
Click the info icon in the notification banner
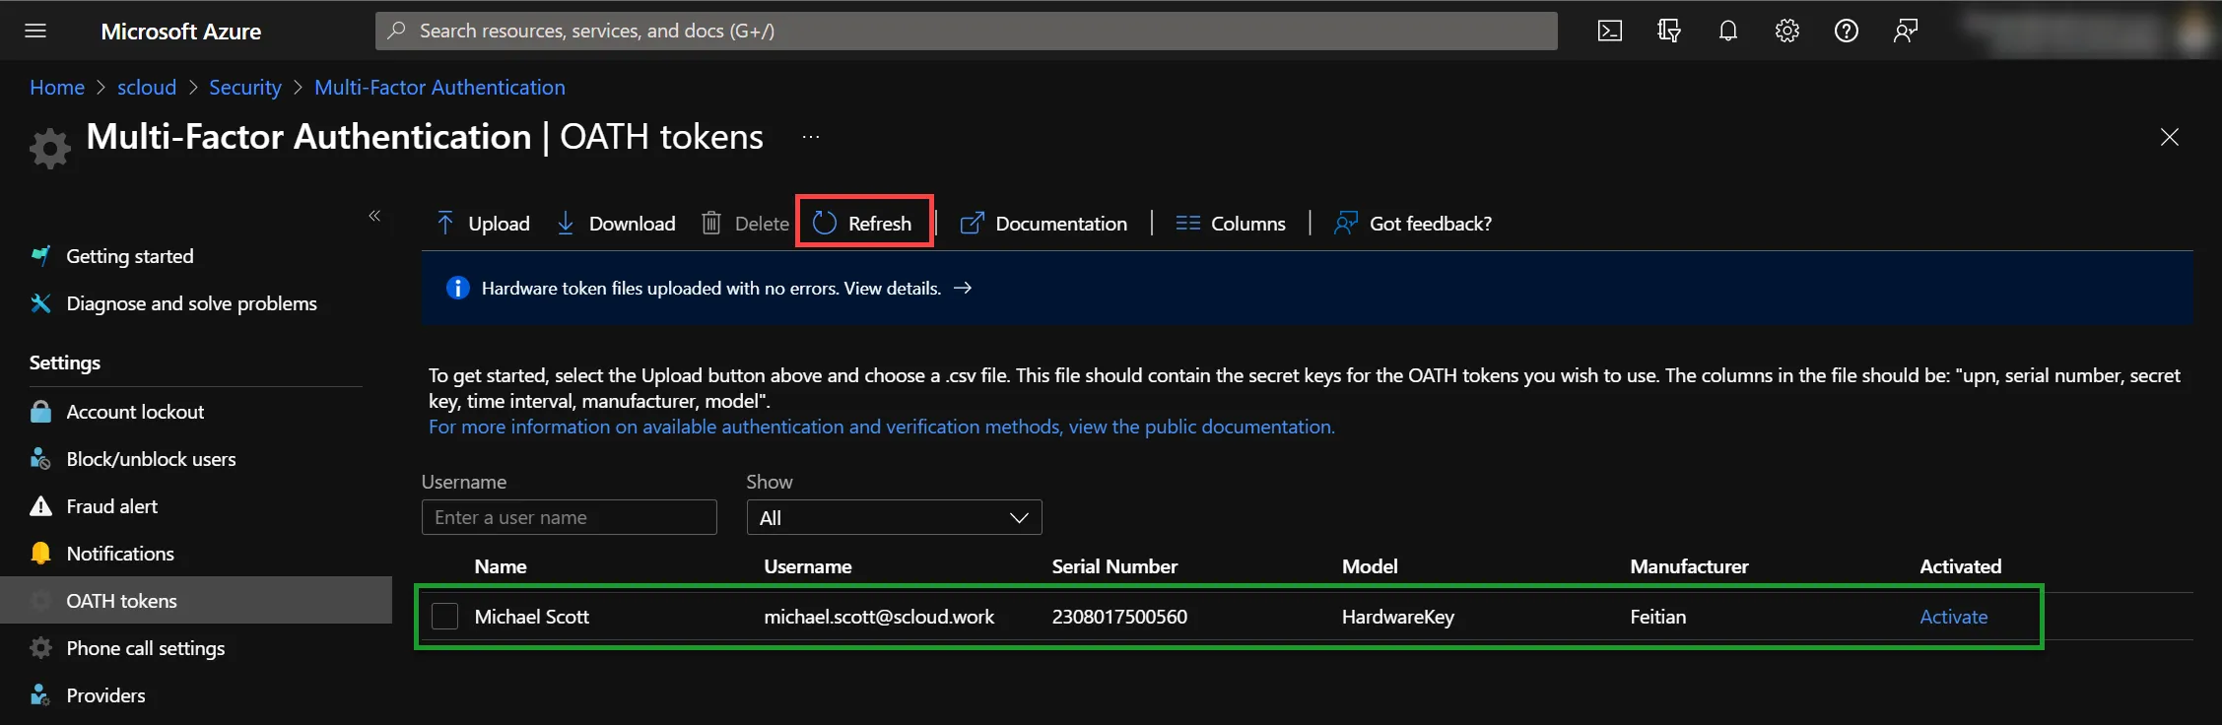458,288
